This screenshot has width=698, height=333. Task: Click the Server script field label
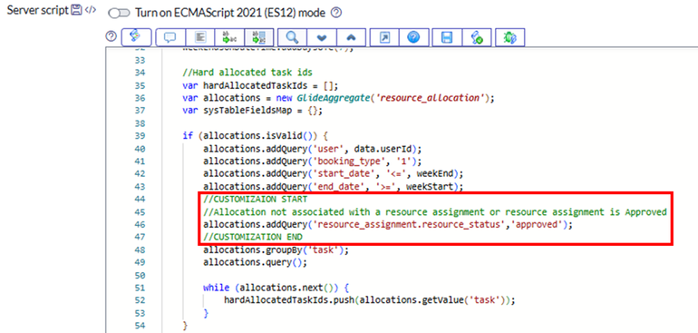pos(38,11)
